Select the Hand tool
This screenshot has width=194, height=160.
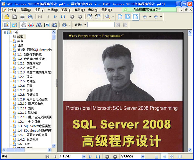[x=24, y=25]
